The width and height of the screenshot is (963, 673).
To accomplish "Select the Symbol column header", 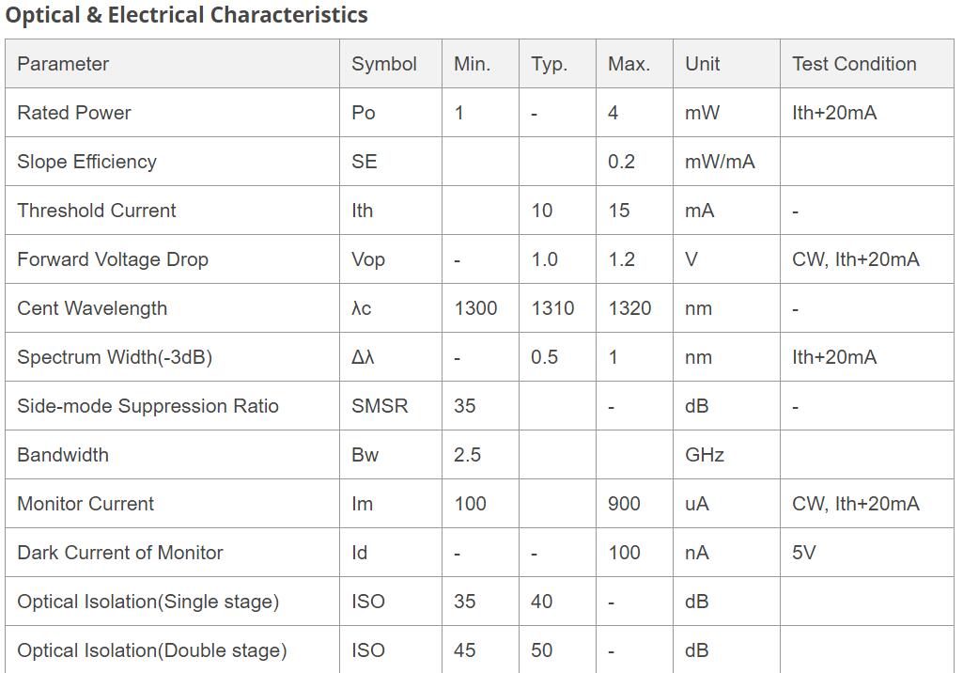I will [x=384, y=64].
